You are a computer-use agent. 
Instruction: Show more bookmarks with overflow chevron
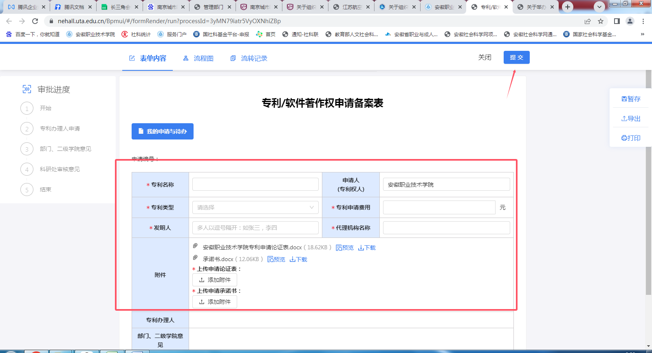coord(643,34)
